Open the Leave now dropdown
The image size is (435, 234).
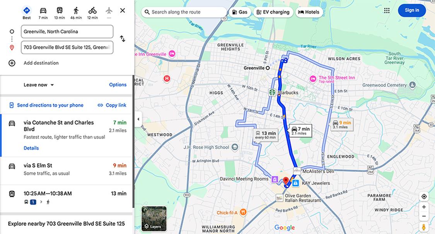(x=39, y=85)
